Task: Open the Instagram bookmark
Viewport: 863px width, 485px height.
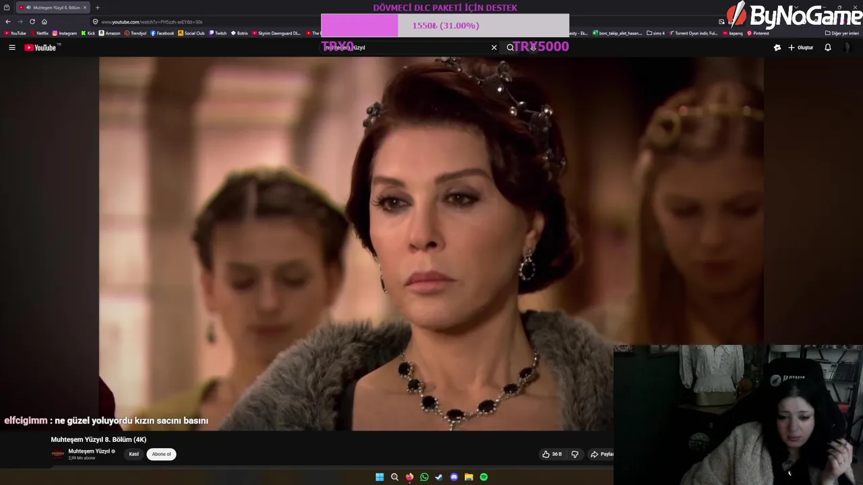Action: point(65,33)
